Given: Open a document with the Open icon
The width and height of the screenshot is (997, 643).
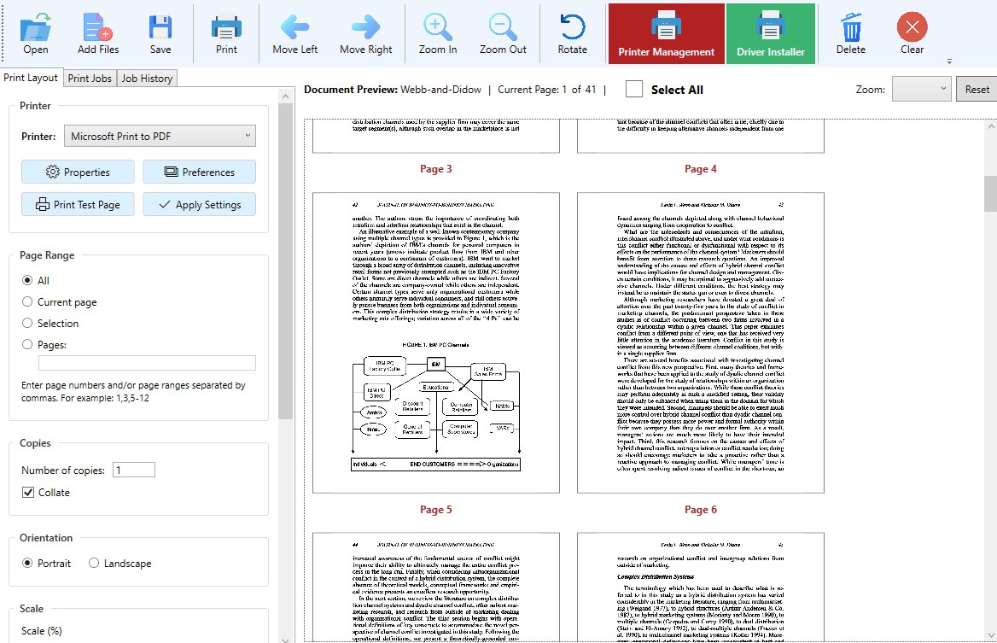Looking at the screenshot, I should coord(34,32).
